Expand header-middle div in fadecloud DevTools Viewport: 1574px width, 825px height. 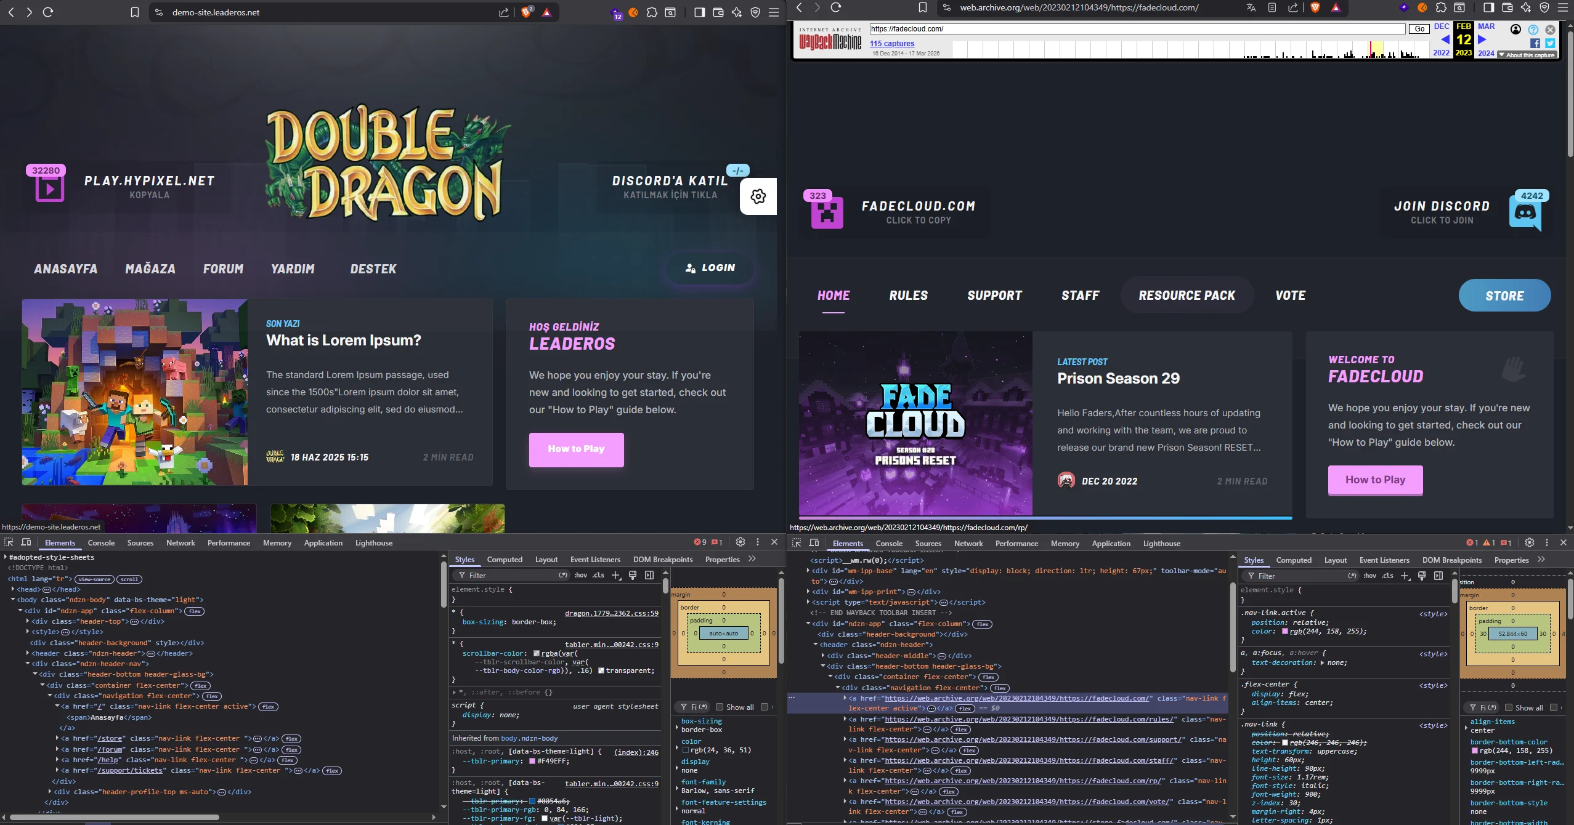pos(823,656)
